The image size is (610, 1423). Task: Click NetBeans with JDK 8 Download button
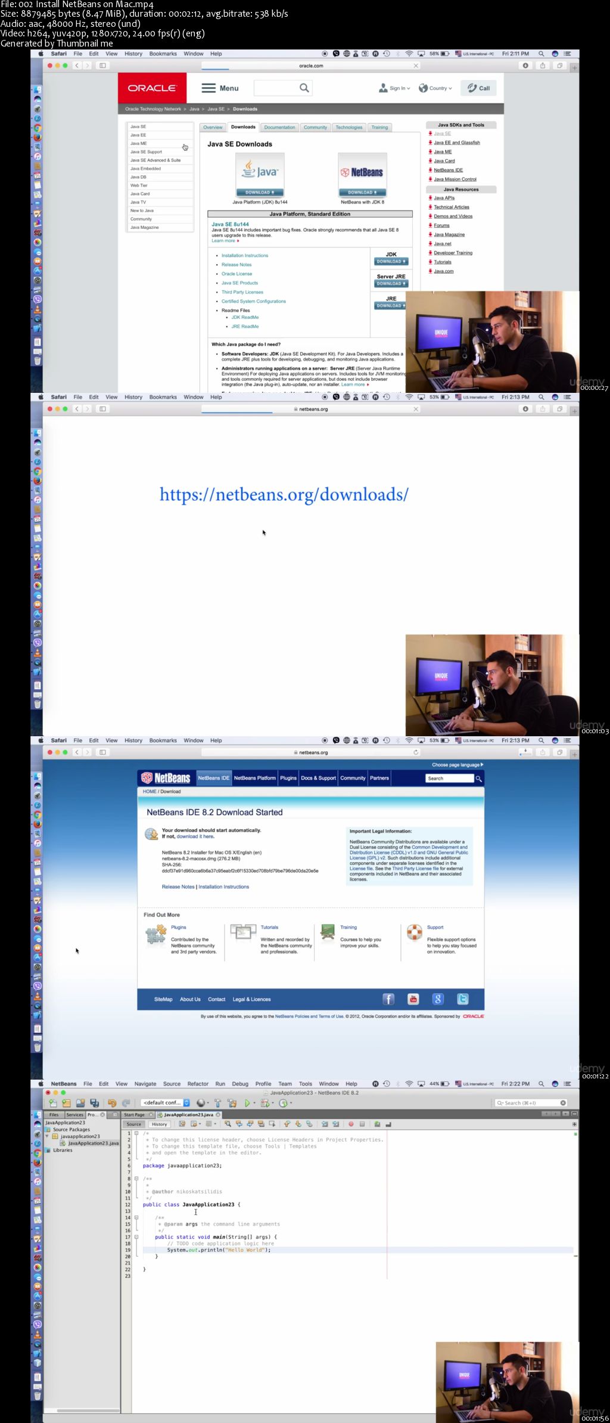pos(362,192)
